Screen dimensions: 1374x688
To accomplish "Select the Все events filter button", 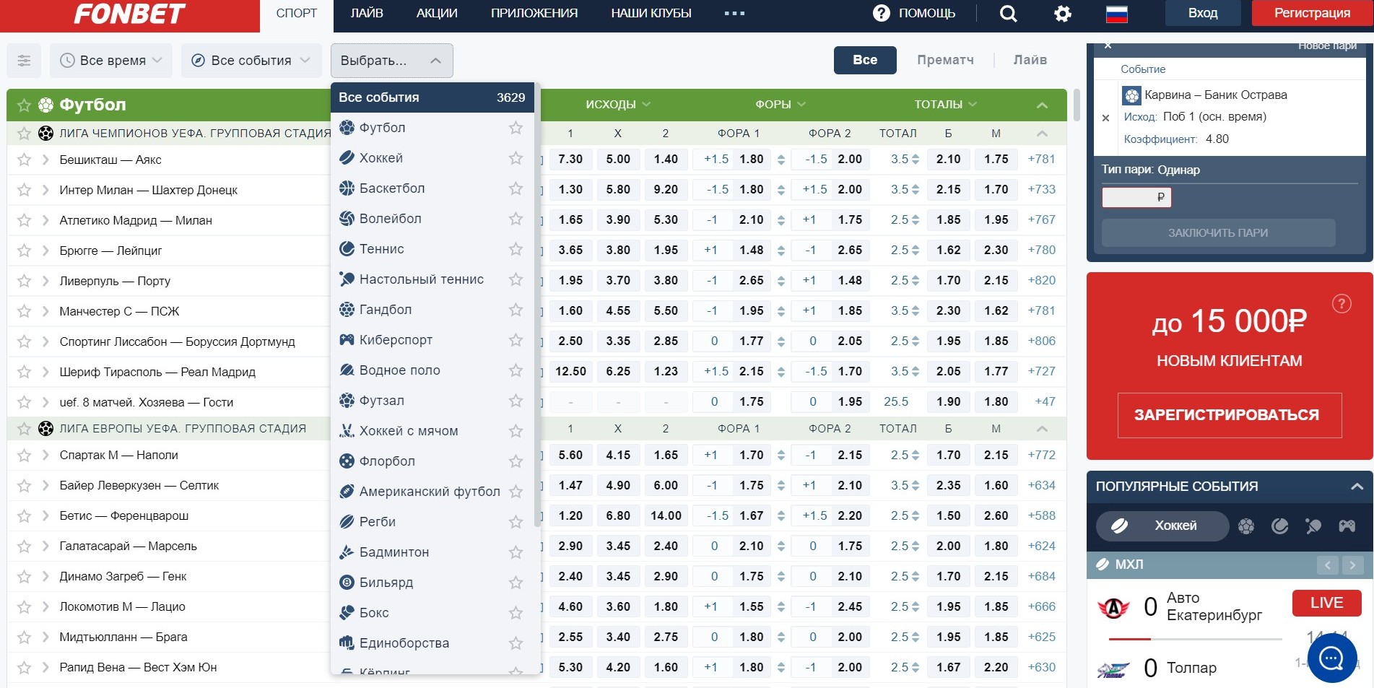I will click(x=865, y=61).
